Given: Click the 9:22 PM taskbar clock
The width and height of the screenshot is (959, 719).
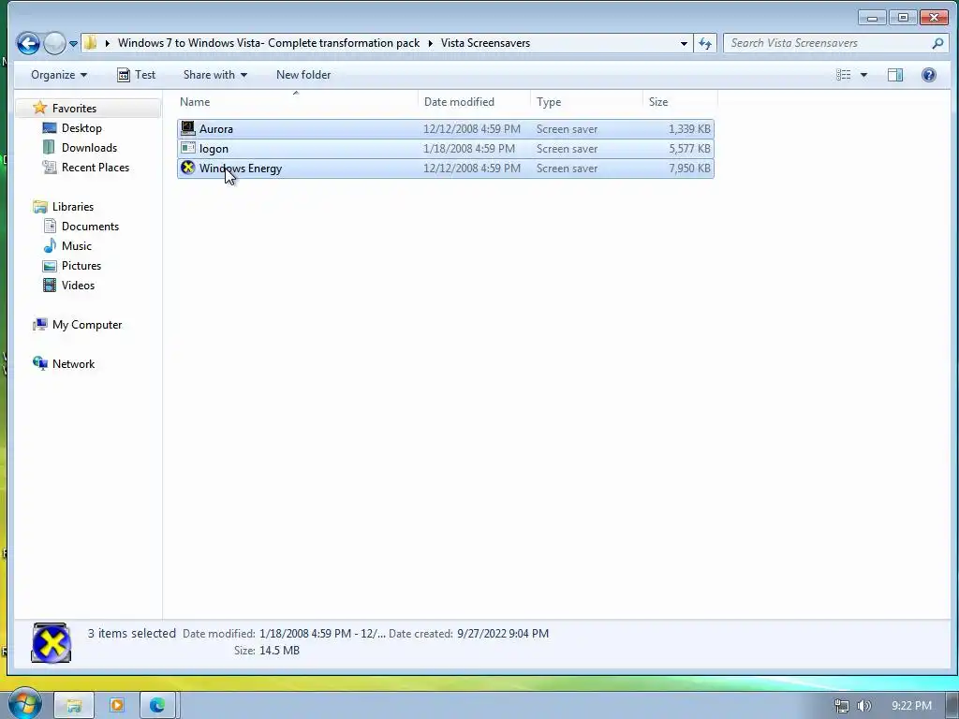Looking at the screenshot, I should (x=911, y=706).
